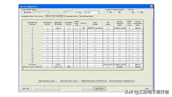Select the Status of Each Connection tab

pos(54,16)
